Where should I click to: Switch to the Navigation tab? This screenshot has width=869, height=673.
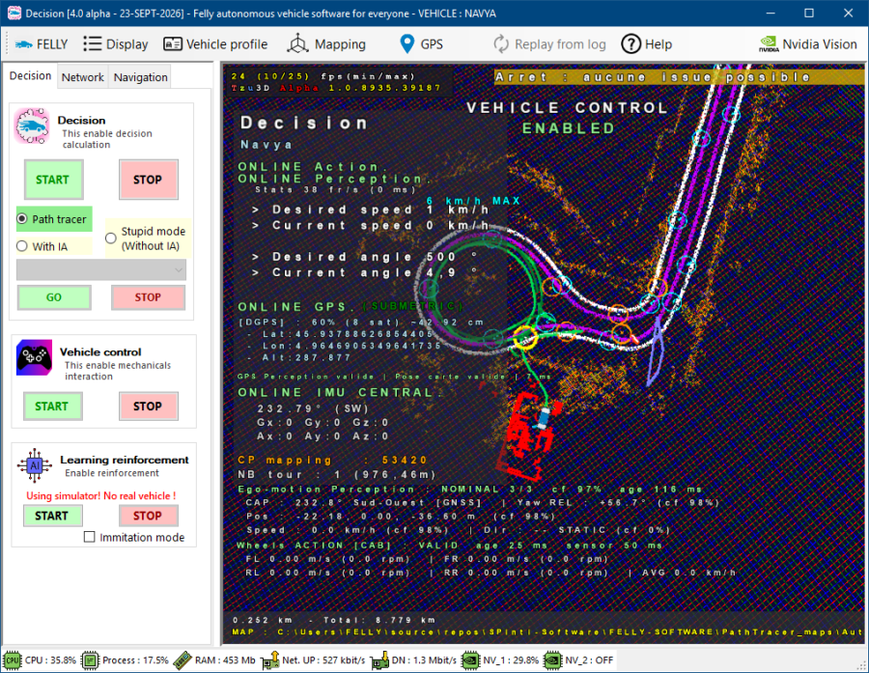point(141,77)
